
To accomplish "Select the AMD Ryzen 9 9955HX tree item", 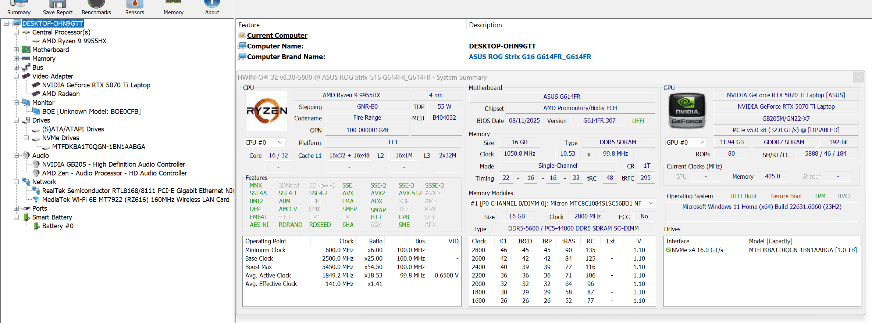I will [x=74, y=41].
